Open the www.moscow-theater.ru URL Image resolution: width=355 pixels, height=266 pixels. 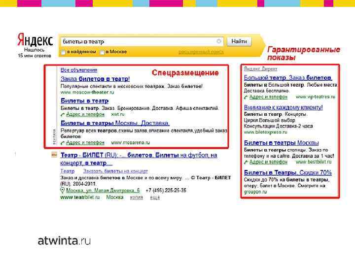tap(87, 92)
